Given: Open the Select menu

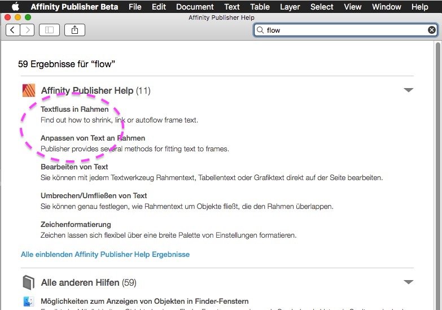Looking at the screenshot, I should coord(322,6).
